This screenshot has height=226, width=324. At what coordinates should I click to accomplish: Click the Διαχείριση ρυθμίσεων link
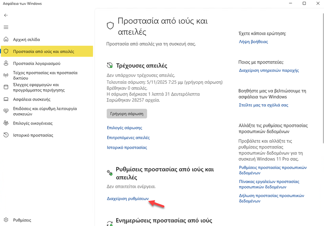tap(128, 199)
